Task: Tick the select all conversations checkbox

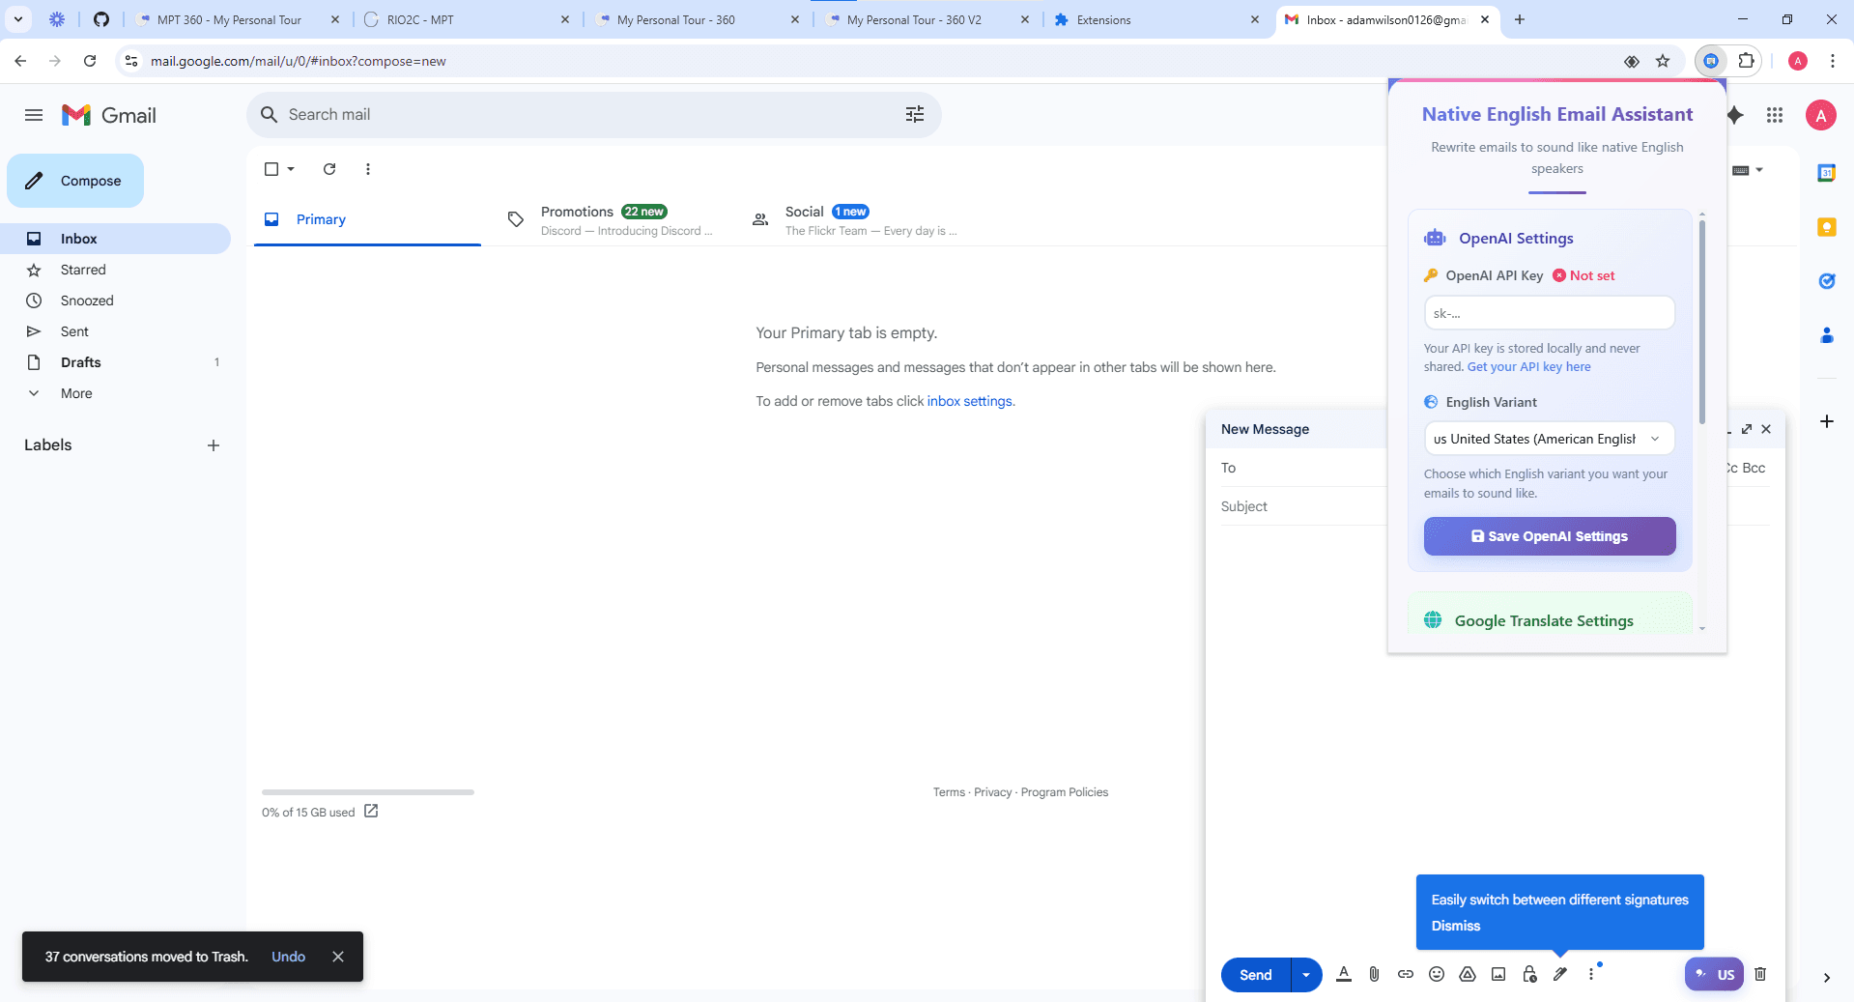Action: click(x=271, y=169)
